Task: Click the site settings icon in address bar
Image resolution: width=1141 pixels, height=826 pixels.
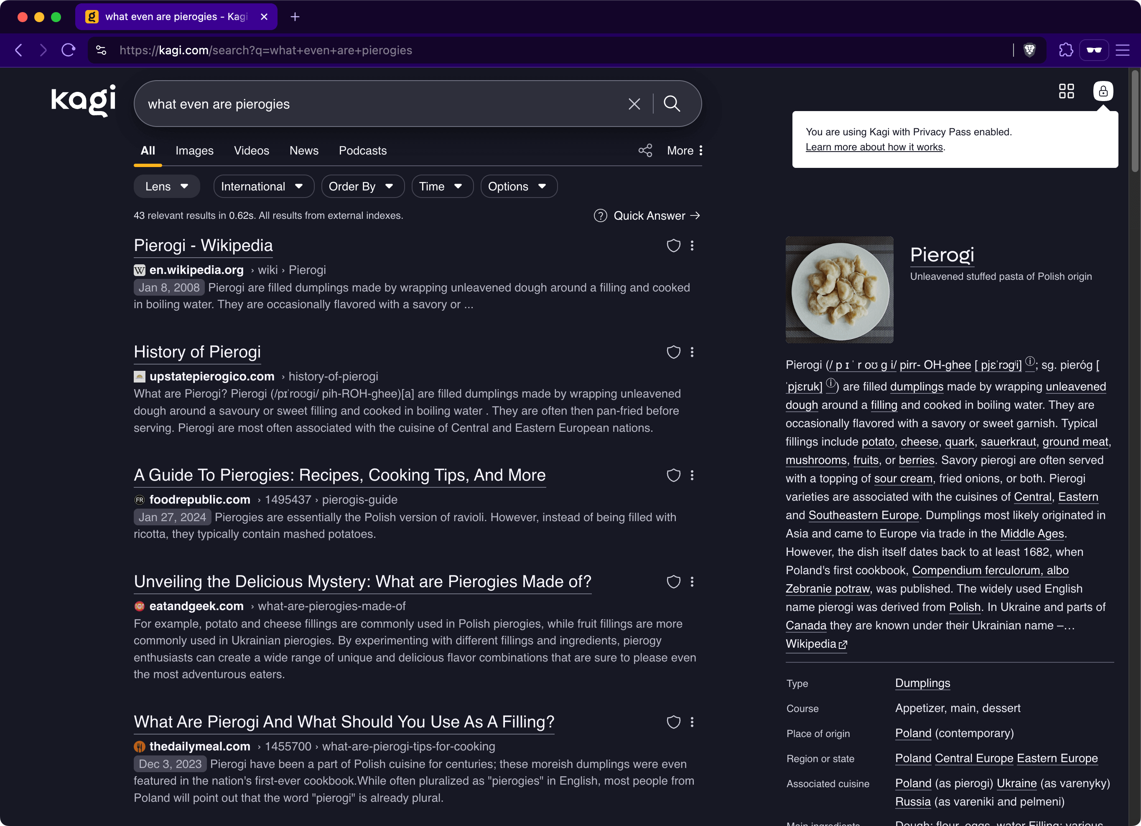Action: 101,50
